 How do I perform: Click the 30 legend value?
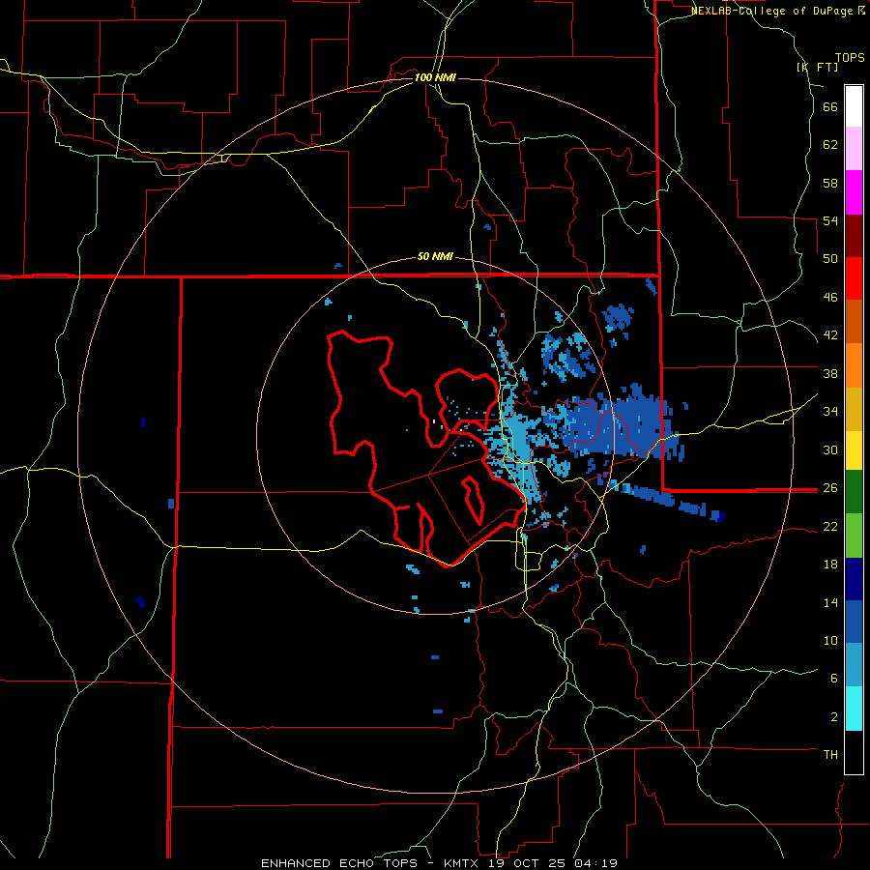pyautogui.click(x=830, y=449)
